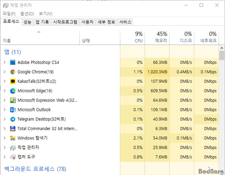Expand the Adobe Photoshop CS4 row
The height and width of the screenshot is (175, 225).
pos(4,63)
